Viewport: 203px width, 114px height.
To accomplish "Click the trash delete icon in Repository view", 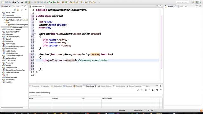I will point(146,90).
